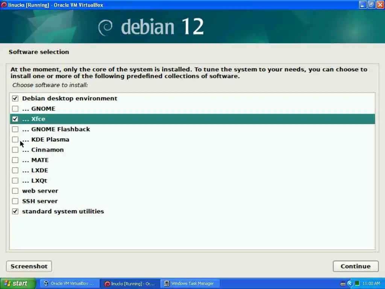Screen dimensions: 385x289
Task: Click the "... LXQt" row text
Action: pyautogui.click(x=35, y=181)
